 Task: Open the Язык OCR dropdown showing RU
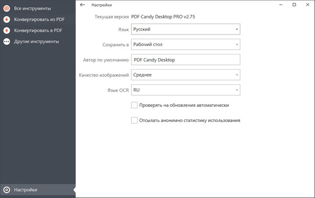pos(186,90)
